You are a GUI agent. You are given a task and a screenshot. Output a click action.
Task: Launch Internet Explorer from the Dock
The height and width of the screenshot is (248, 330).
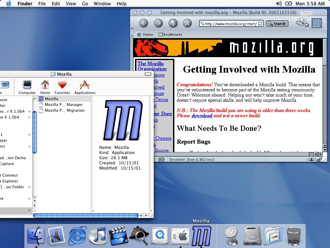point(77,236)
